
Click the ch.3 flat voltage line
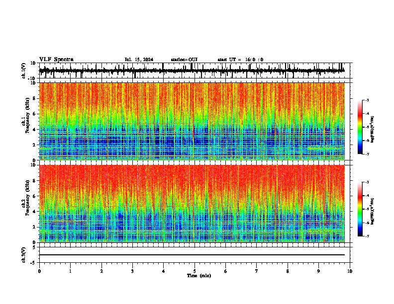point(192,255)
